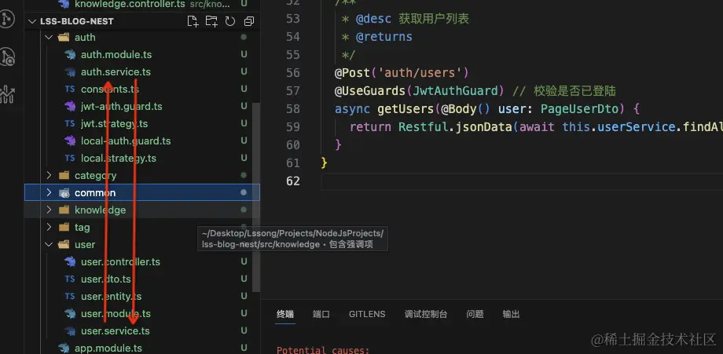This screenshot has width=723, height=354.
Task: Switch to the 端口 ports tab
Action: point(321,315)
